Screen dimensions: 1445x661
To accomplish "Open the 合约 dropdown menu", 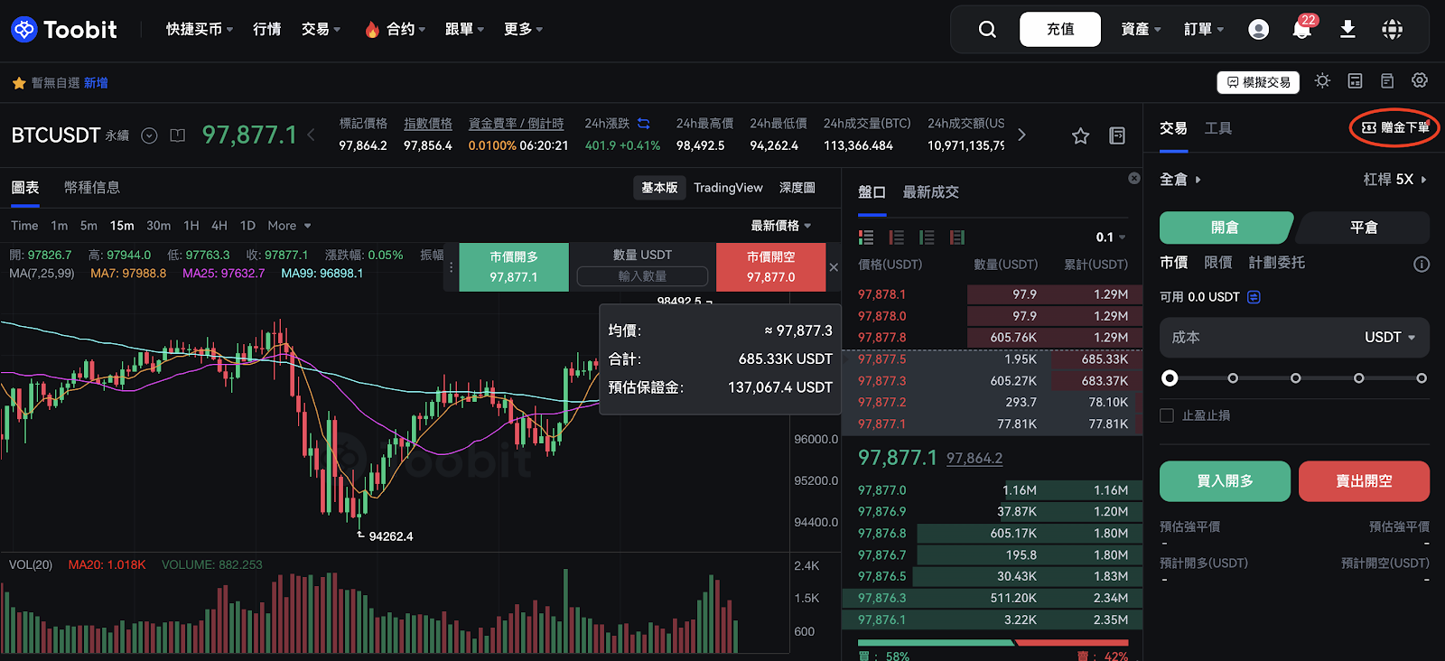I will point(396,30).
